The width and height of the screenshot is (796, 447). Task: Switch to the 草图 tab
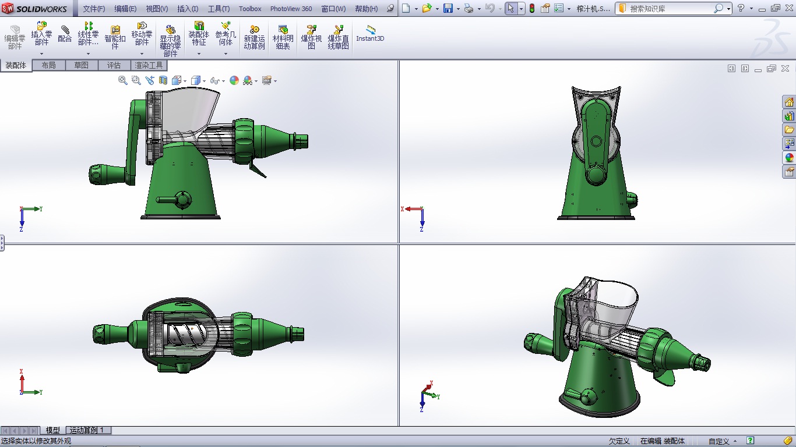[82, 65]
